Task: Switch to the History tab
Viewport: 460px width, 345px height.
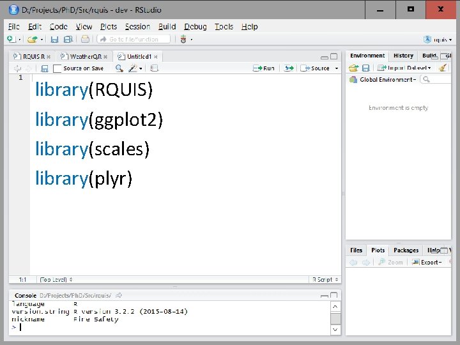Action: point(403,56)
